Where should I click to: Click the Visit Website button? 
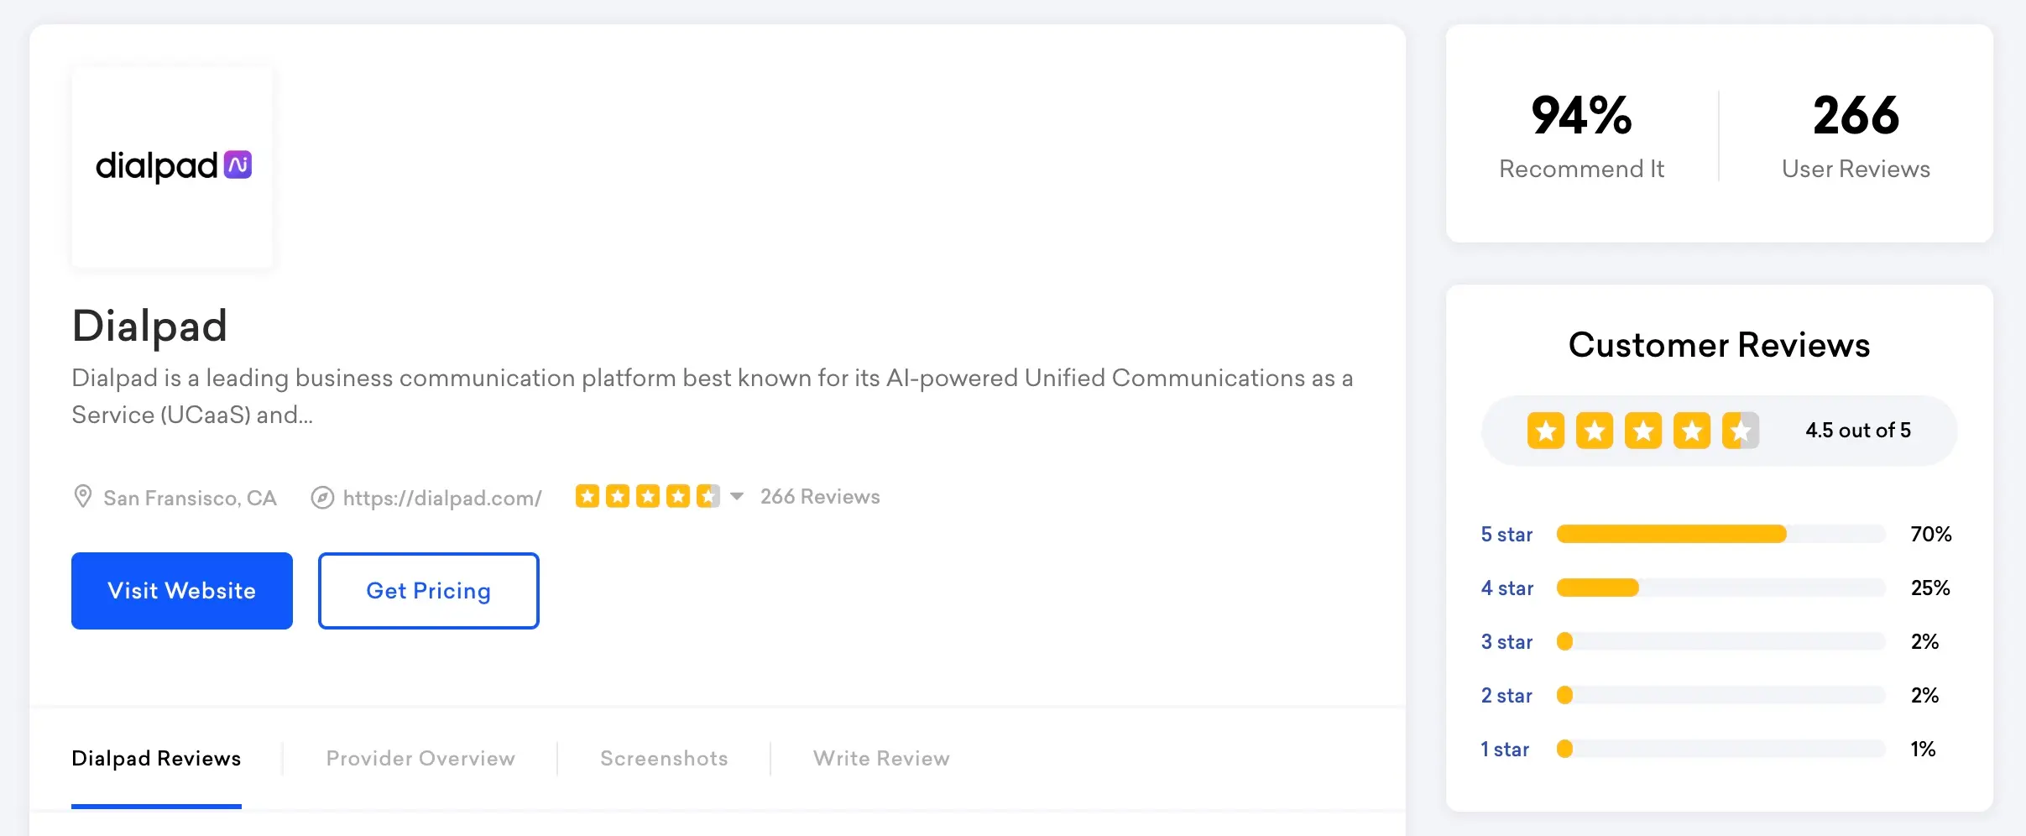tap(181, 590)
